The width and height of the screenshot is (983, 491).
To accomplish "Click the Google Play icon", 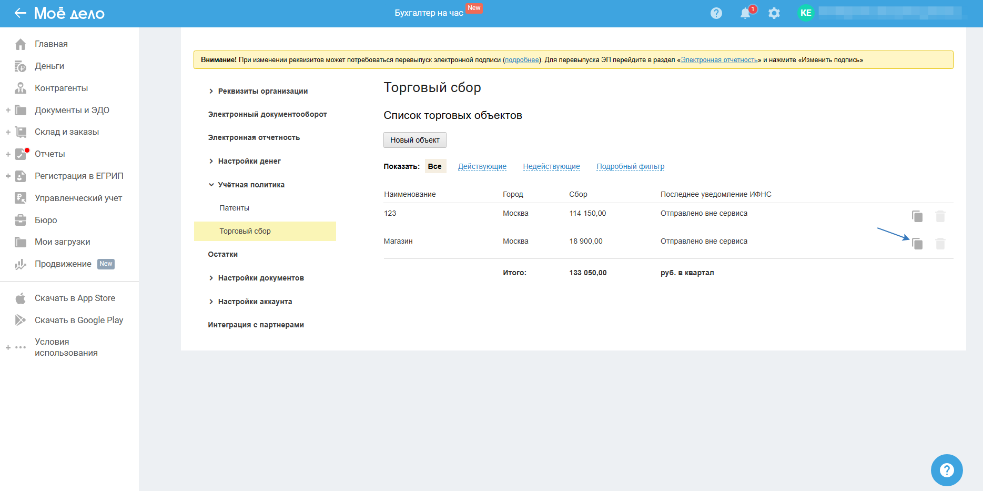I will point(21,320).
